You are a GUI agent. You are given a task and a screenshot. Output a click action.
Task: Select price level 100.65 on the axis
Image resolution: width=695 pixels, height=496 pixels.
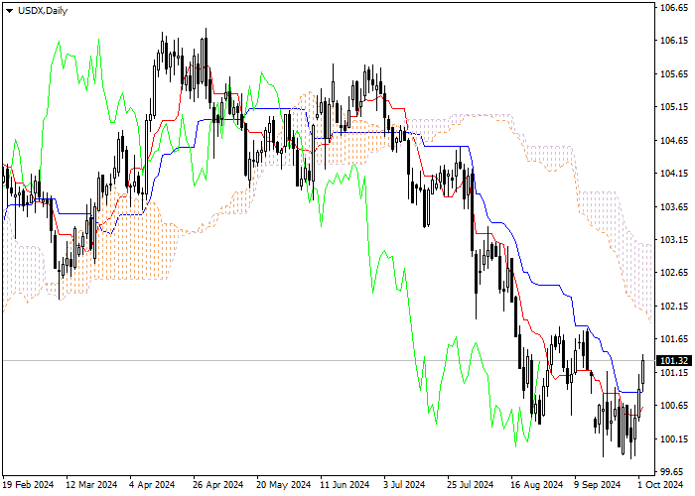coord(674,405)
